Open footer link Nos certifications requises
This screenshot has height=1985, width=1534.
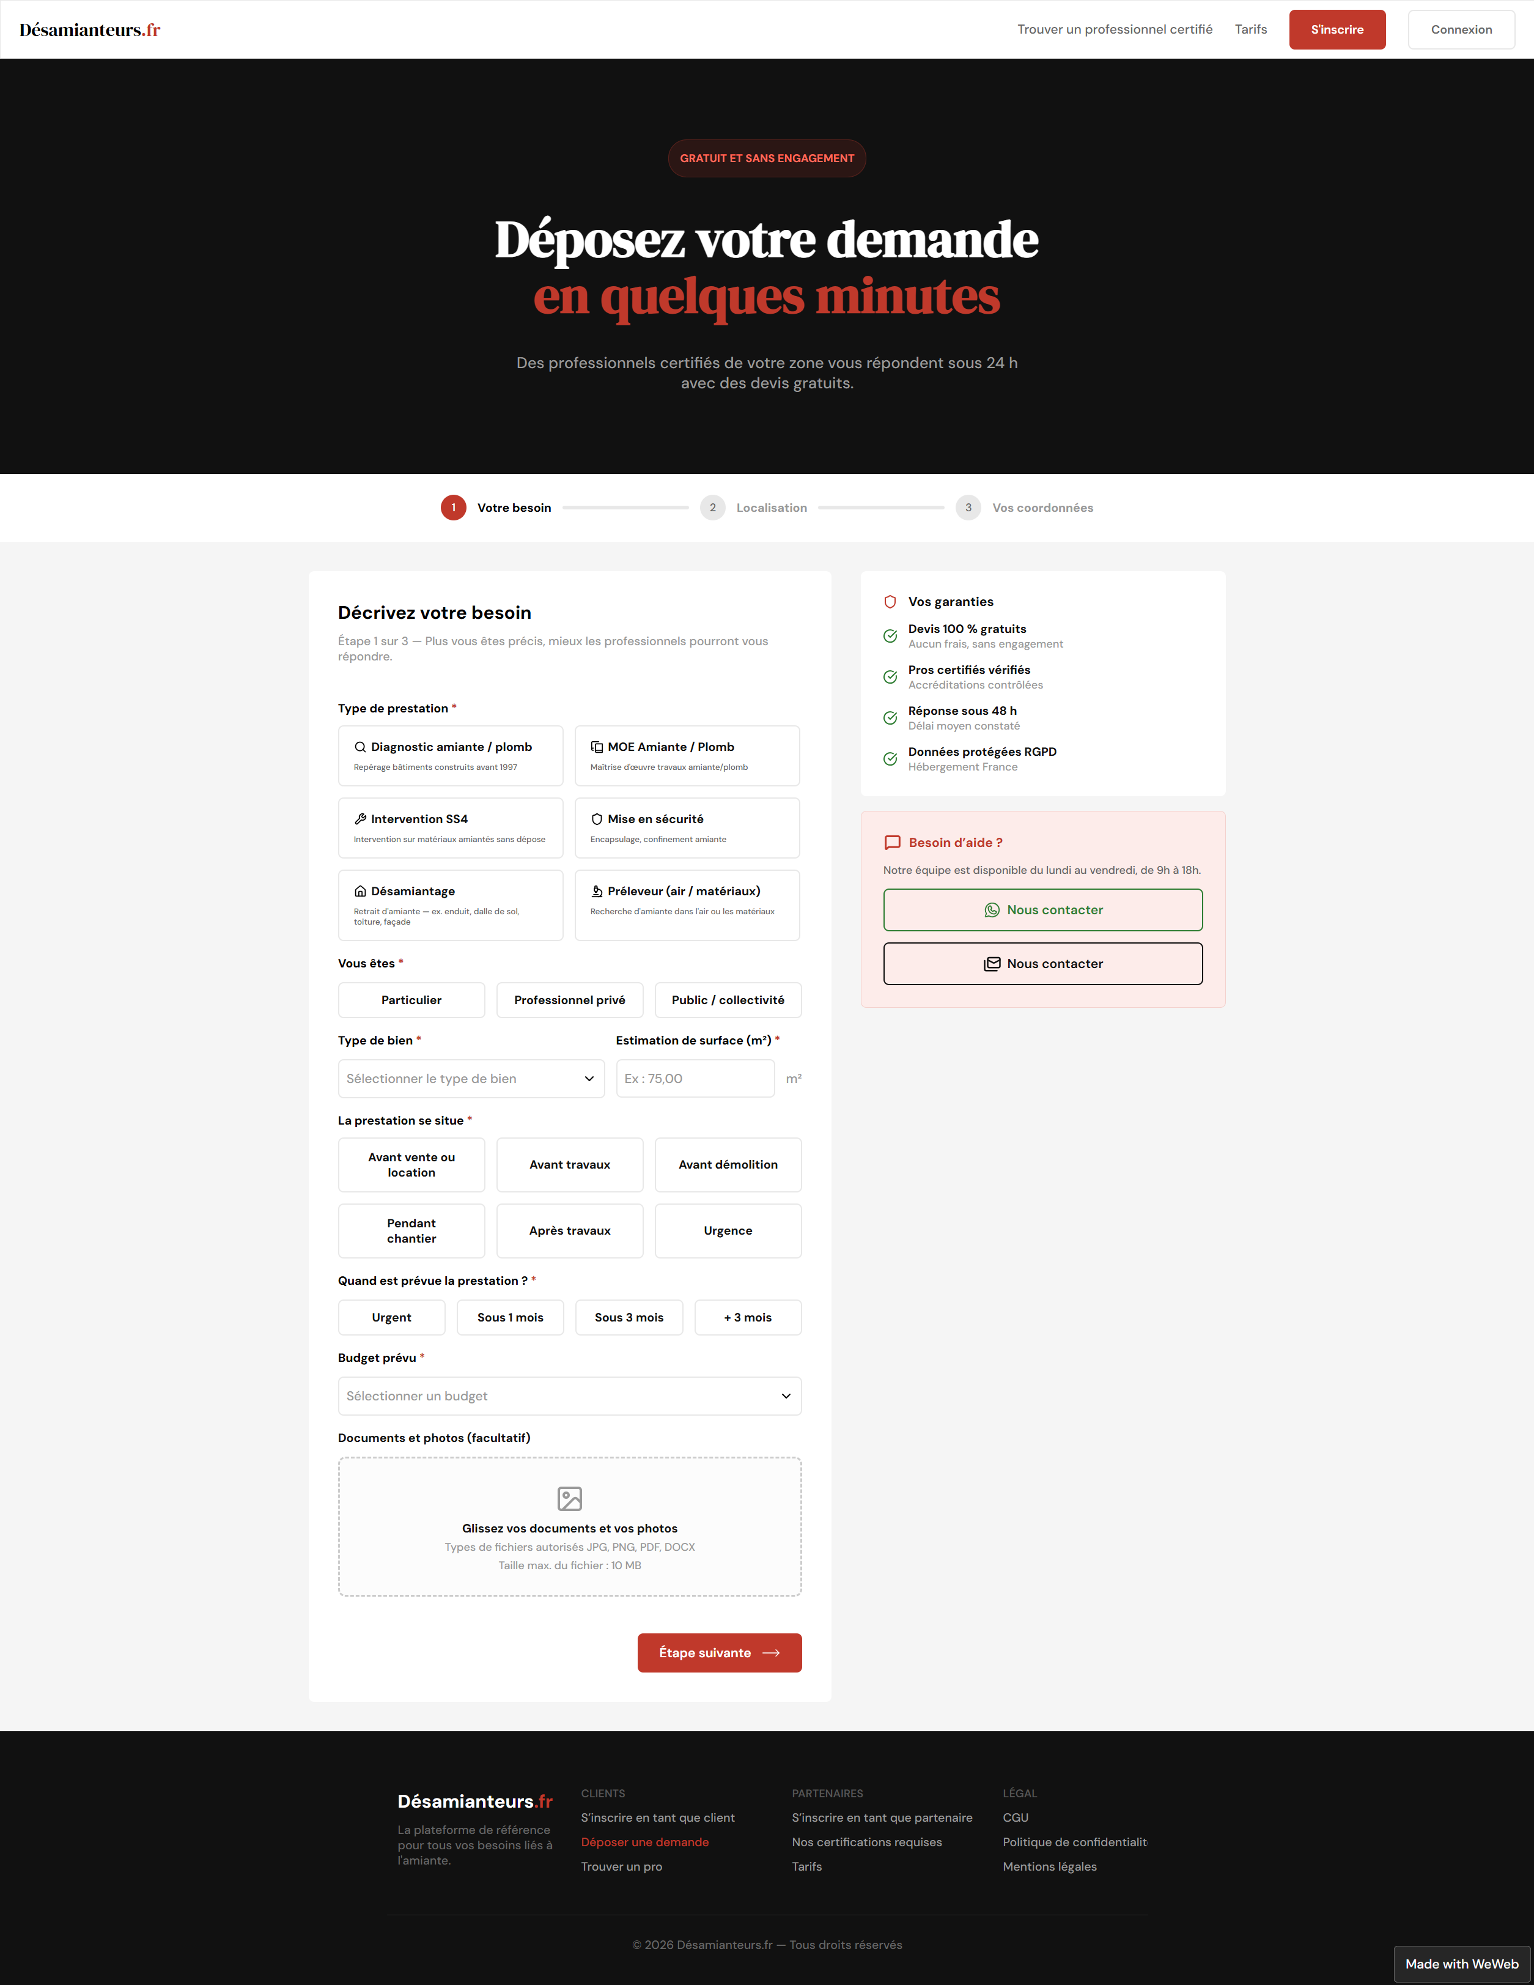coord(867,1843)
